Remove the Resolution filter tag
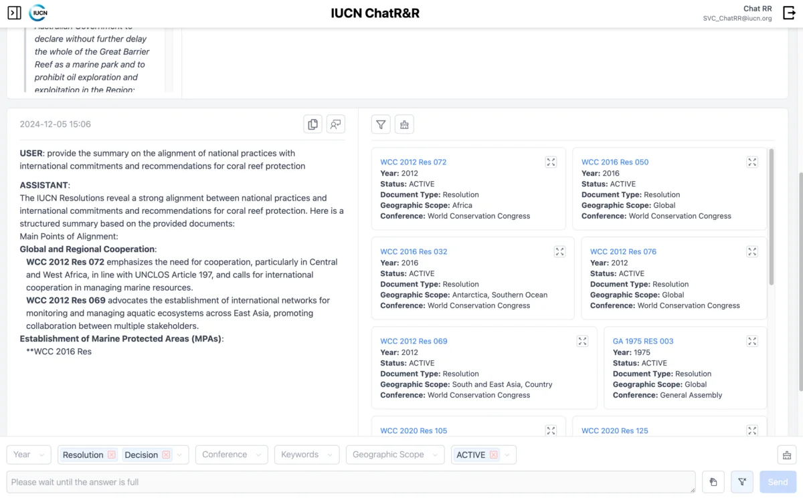 coord(112,455)
